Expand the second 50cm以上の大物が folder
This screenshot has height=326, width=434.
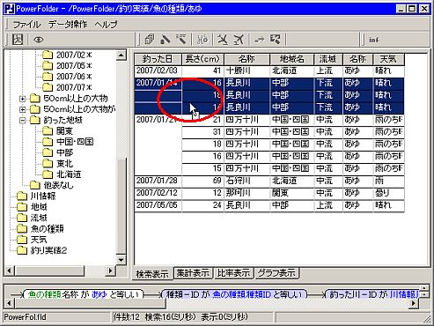pos(23,109)
